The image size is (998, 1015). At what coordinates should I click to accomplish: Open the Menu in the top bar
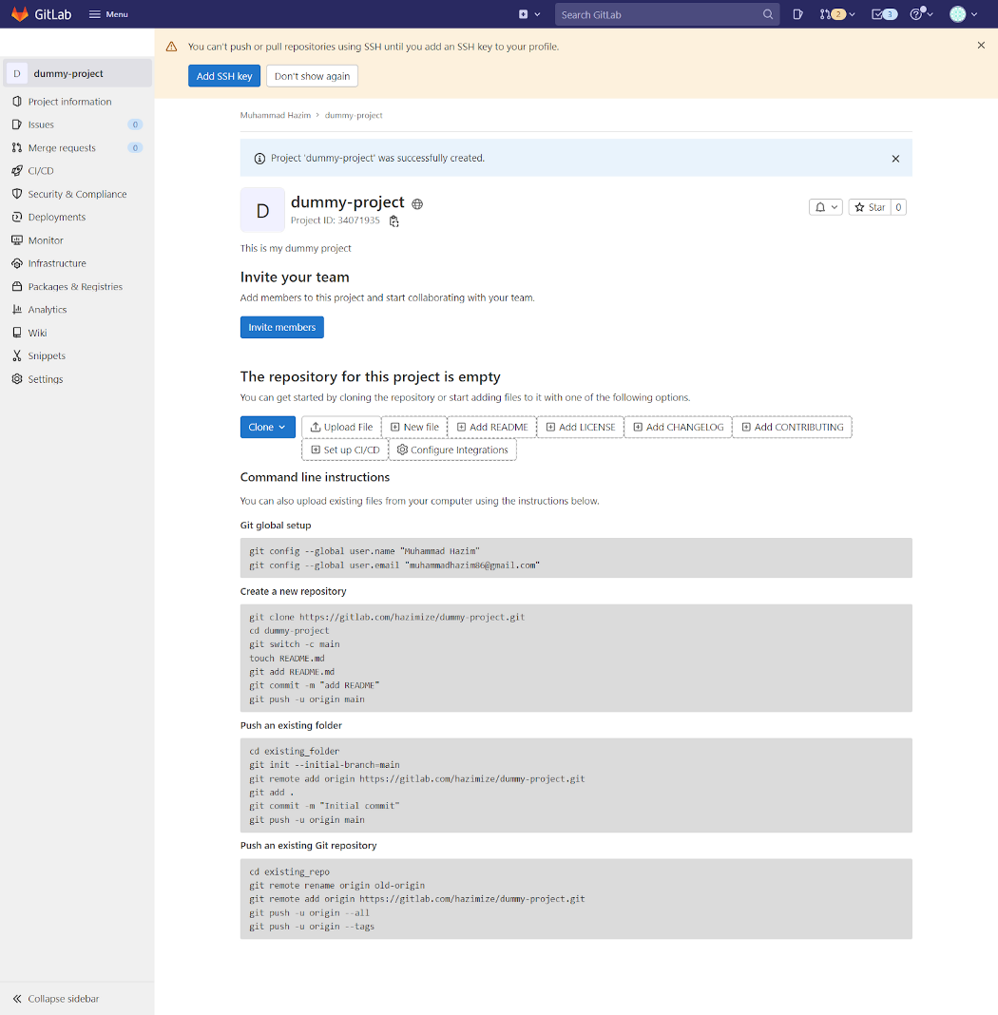tap(107, 14)
